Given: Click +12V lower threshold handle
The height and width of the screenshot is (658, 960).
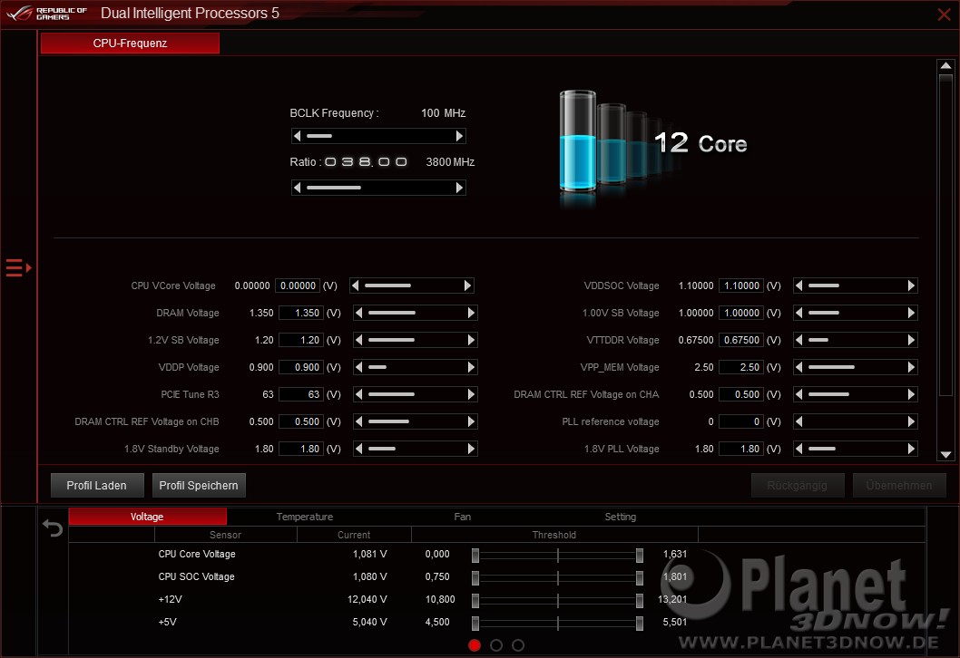Looking at the screenshot, I should click(475, 601).
